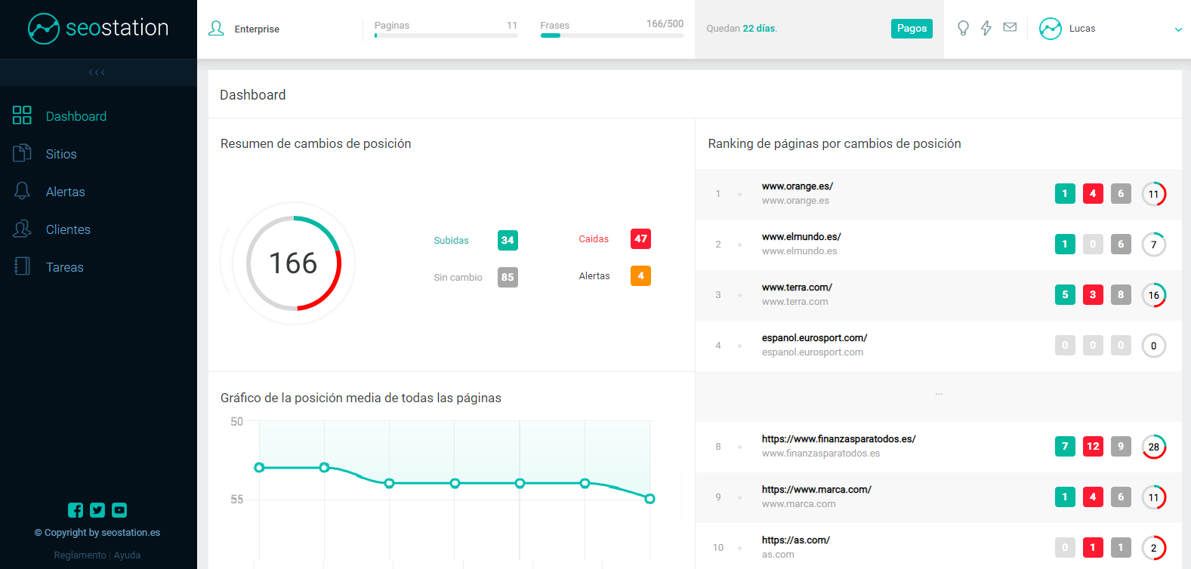
Task: Click the Paginas progress bar
Action: [x=446, y=35]
